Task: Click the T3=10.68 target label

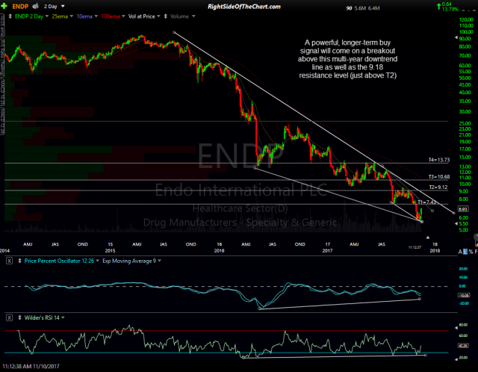Action: [439, 177]
